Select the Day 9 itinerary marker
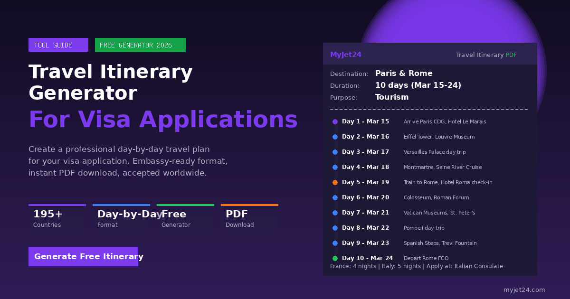 pos(335,243)
